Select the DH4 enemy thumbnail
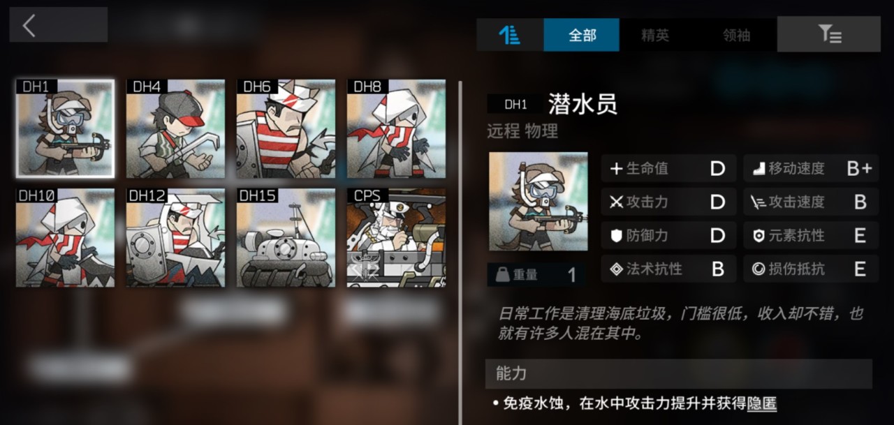This screenshot has height=425, width=894. click(175, 128)
